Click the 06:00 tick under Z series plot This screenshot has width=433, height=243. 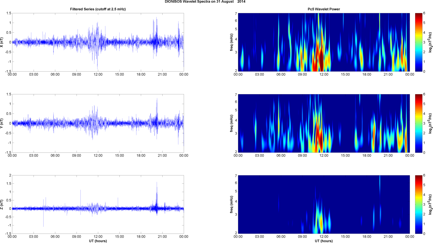[55, 237]
